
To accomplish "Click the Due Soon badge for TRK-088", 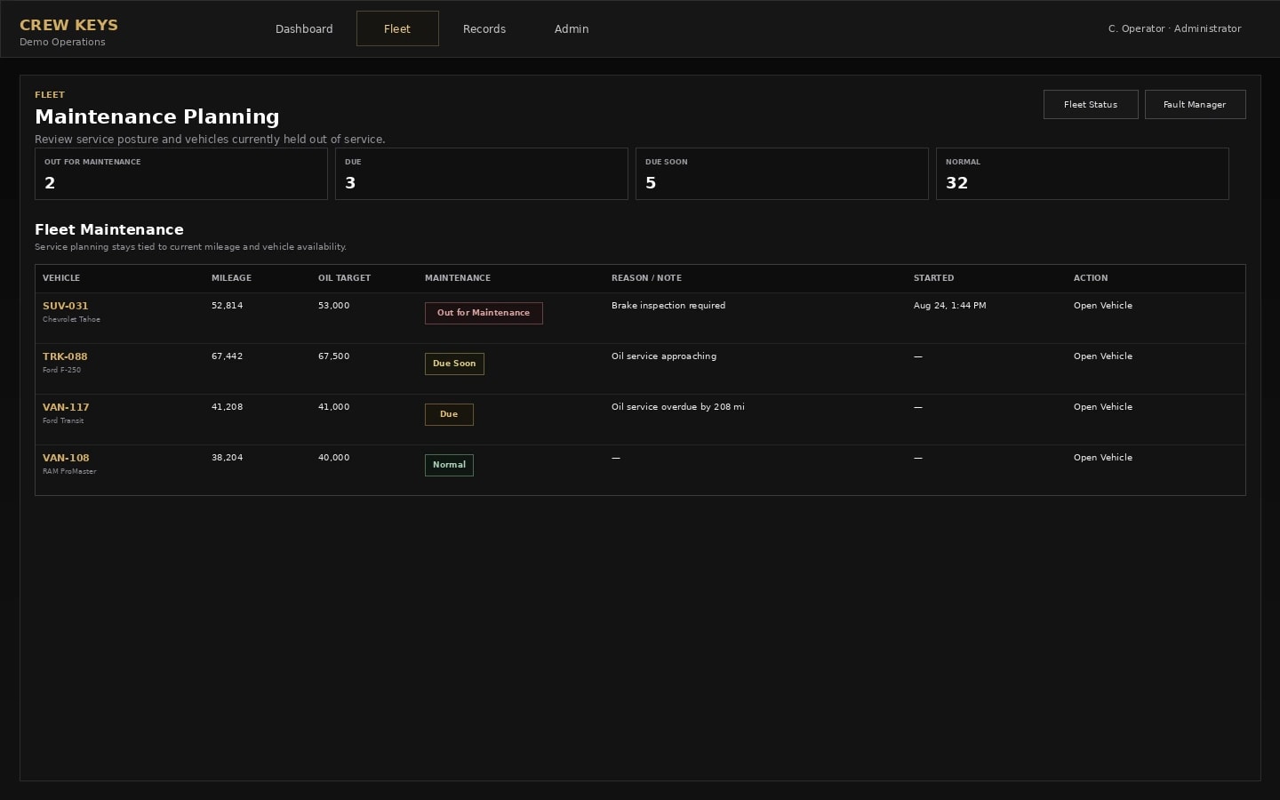I will tap(454, 364).
